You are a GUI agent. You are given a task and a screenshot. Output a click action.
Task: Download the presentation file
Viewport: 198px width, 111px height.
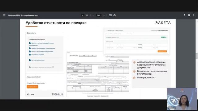(184, 15)
